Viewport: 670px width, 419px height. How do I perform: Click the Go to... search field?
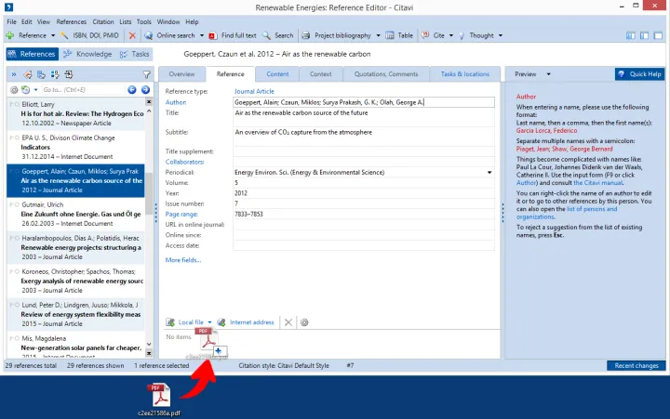click(84, 89)
